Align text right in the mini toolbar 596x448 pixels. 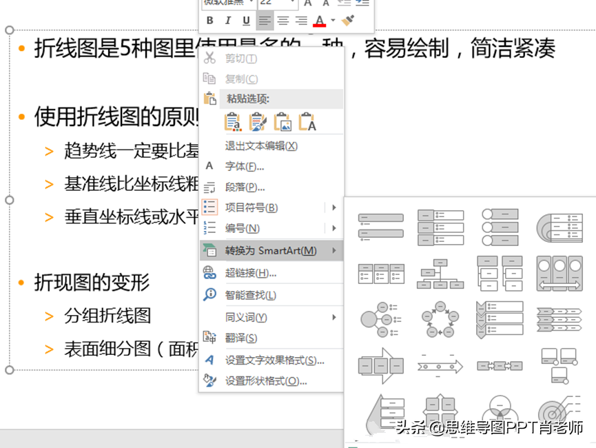click(301, 21)
